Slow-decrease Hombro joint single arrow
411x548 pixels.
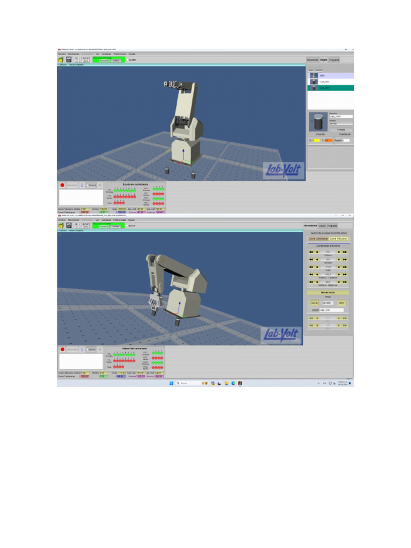pyautogui.click(x=317, y=260)
